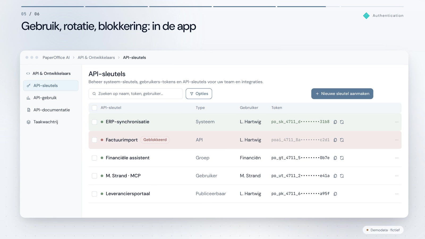Check the Factuurimport row checkbox
The width and height of the screenshot is (425, 239).
coord(94,140)
